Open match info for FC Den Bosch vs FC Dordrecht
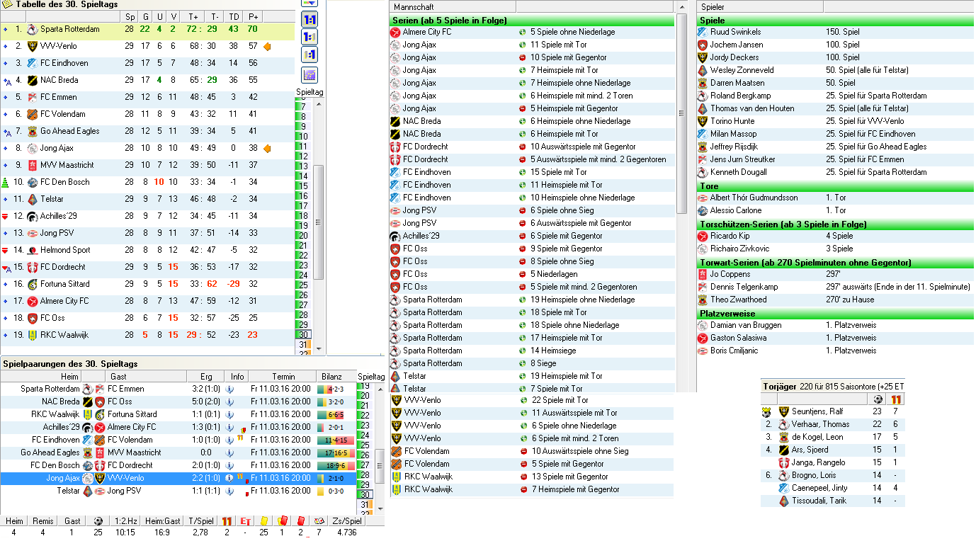 229,465
